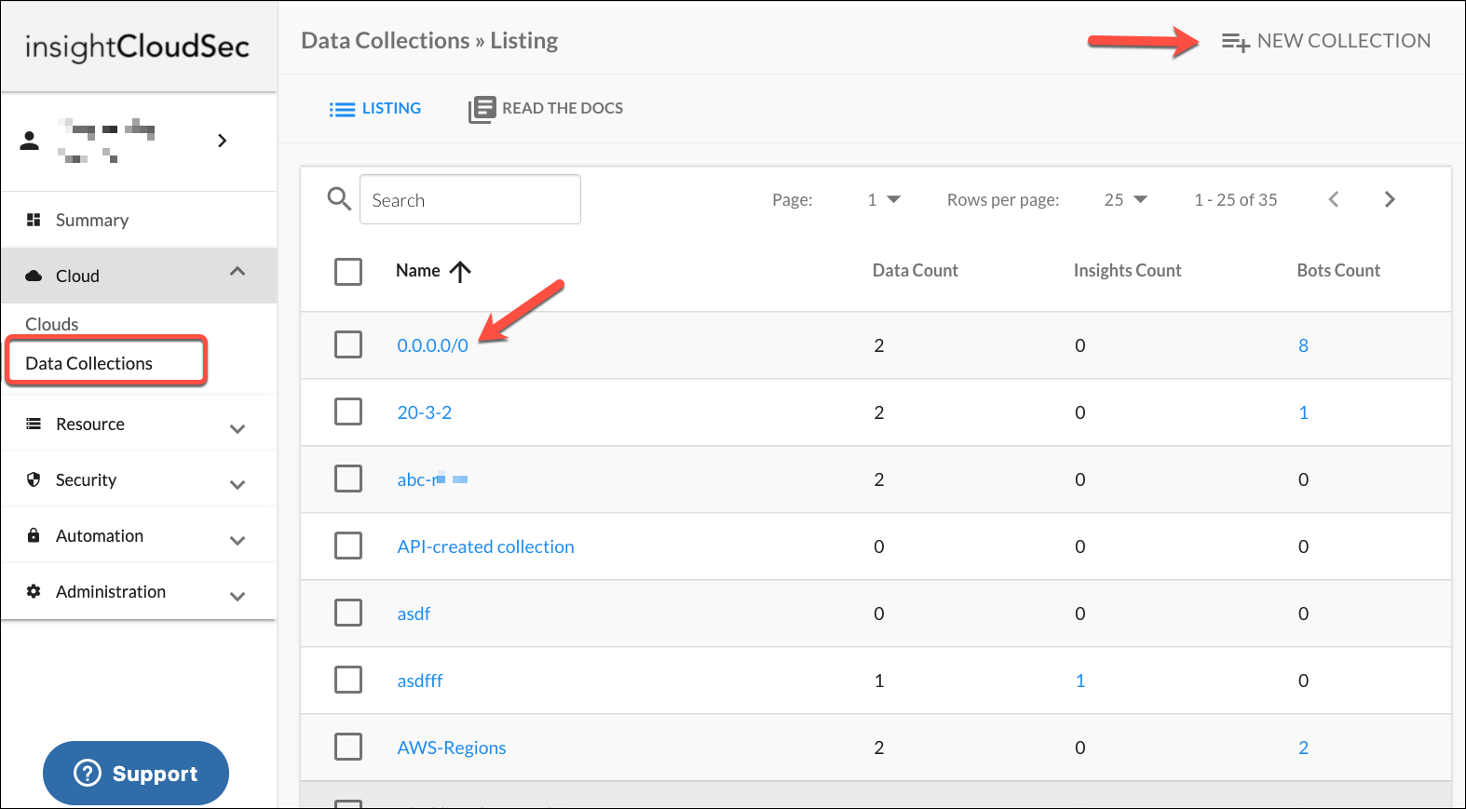Viewport: 1466px width, 809px height.
Task: Open the Page number dropdown
Action: point(884,199)
